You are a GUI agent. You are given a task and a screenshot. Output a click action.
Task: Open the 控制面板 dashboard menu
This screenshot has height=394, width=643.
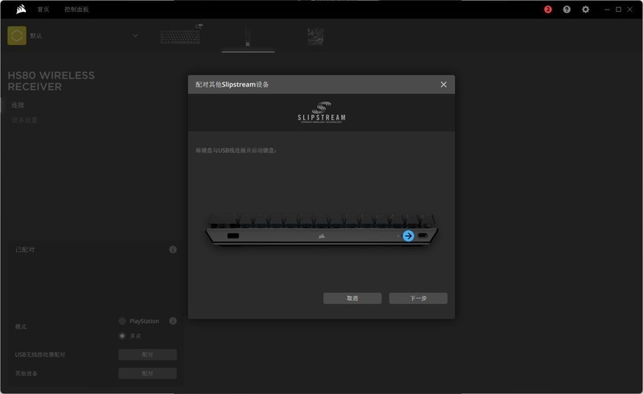tap(76, 10)
